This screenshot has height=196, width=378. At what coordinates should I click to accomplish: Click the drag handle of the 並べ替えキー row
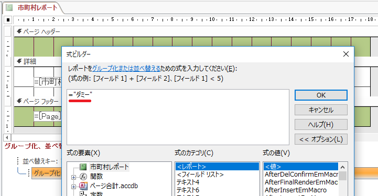18,161
